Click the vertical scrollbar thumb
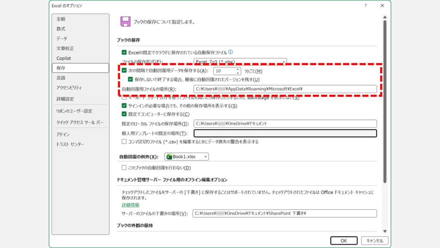The width and height of the screenshot is (440, 248). tap(385, 102)
